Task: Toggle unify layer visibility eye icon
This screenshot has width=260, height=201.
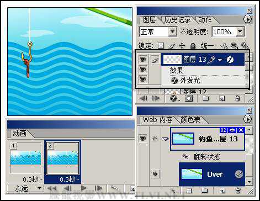Action: click(234, 45)
